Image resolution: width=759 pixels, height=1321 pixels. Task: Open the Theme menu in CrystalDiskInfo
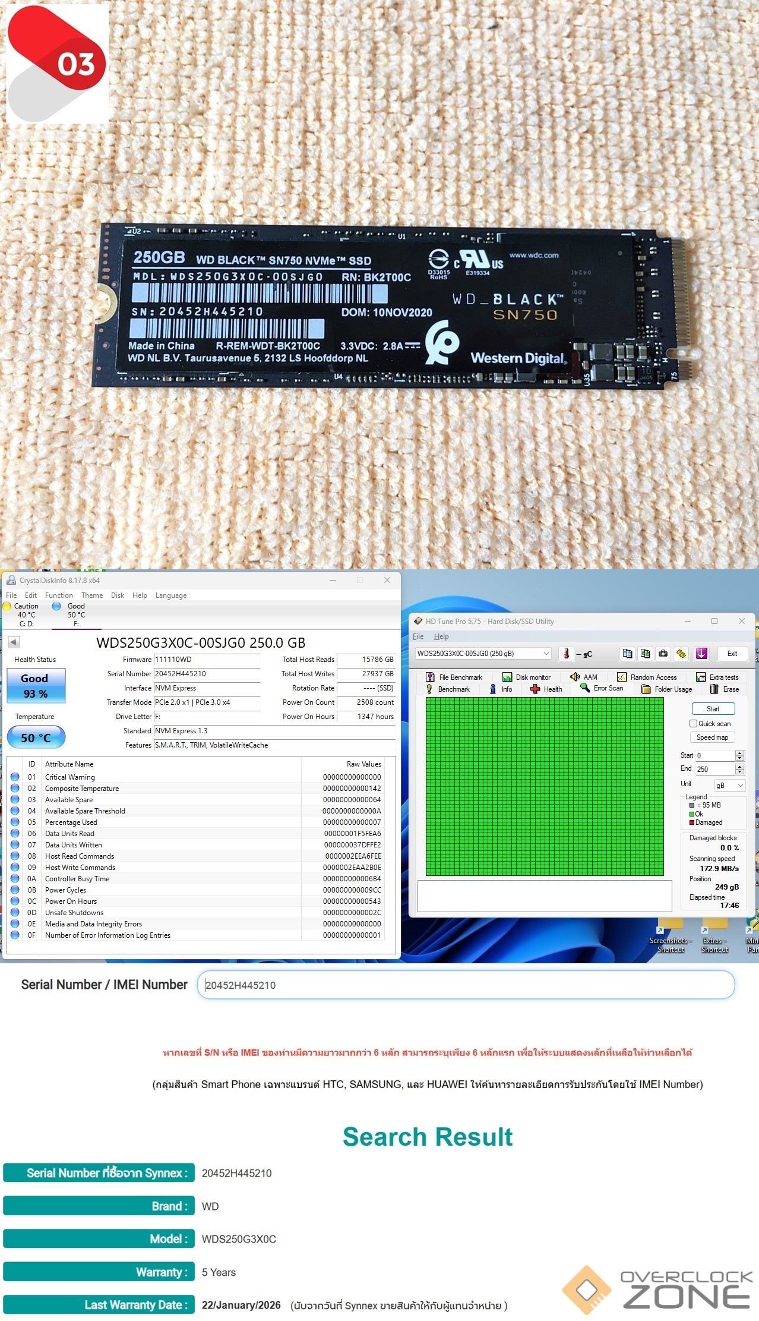[x=92, y=595]
